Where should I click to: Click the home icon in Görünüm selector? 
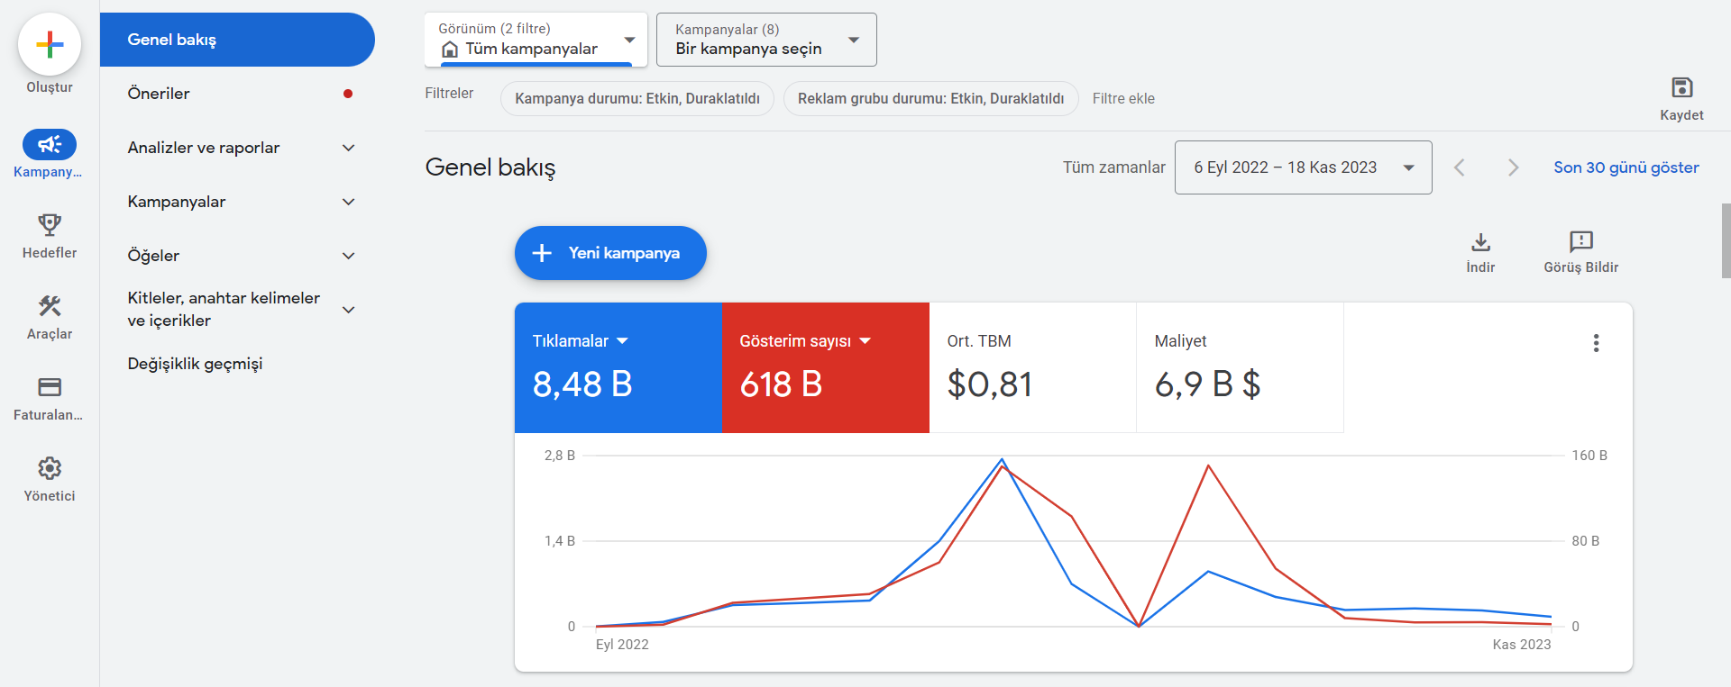tap(450, 50)
